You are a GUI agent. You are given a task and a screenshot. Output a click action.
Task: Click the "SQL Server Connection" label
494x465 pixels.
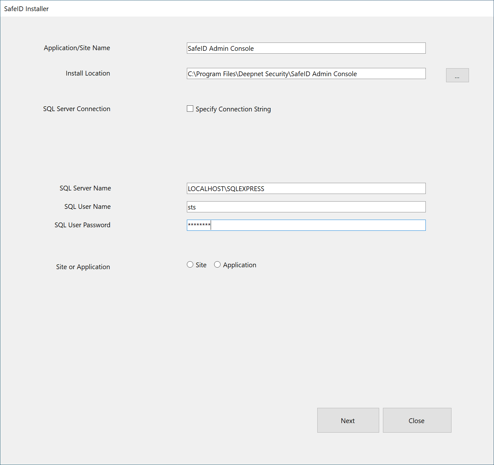(x=77, y=109)
